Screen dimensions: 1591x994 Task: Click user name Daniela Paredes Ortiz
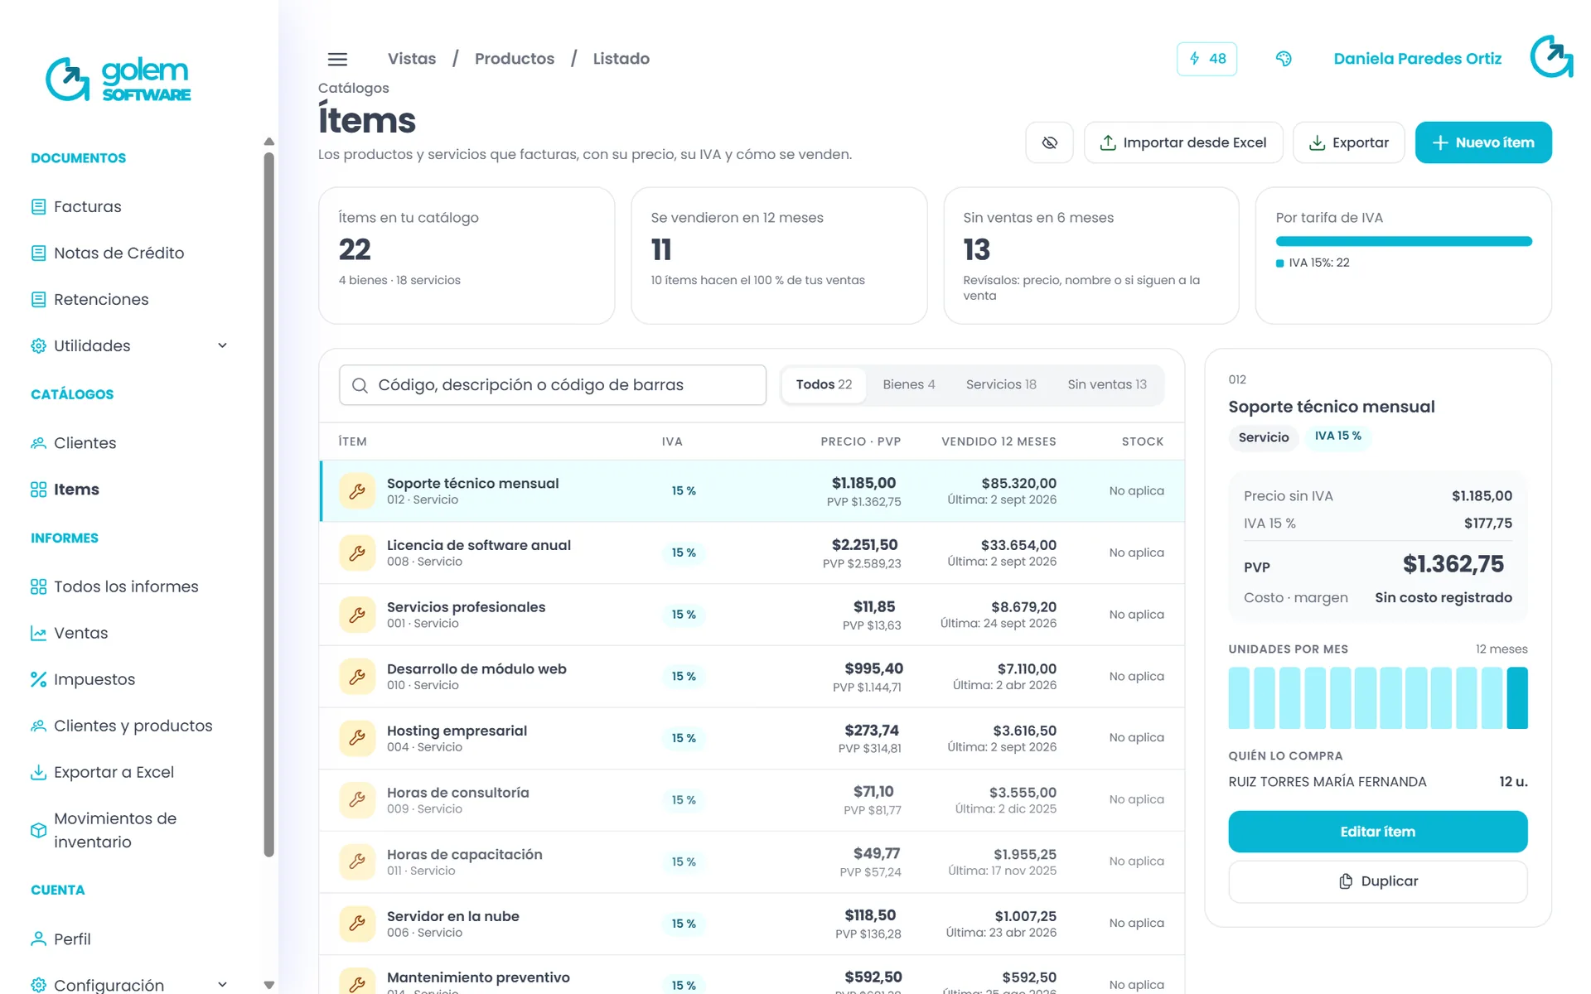pos(1417,59)
